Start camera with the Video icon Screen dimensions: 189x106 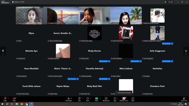coord(14,98)
